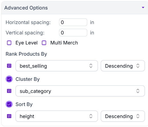Click the Cluster By label text
148x127 pixels.
coord(28,79)
